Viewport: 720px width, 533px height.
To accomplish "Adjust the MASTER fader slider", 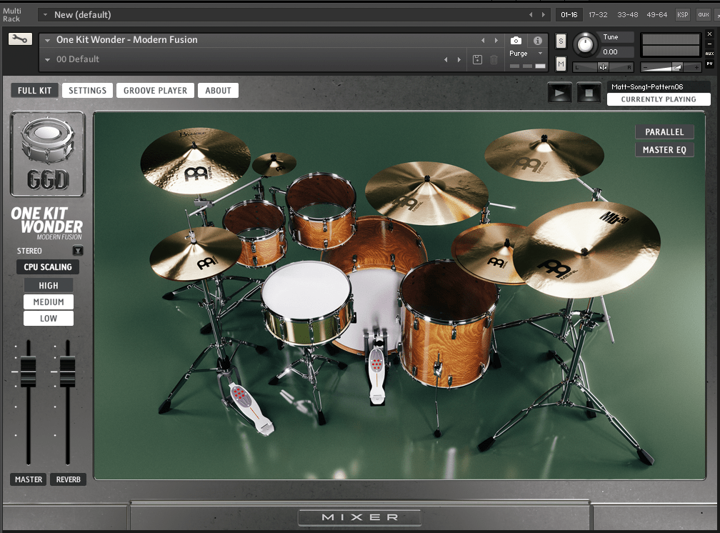I will 28,372.
